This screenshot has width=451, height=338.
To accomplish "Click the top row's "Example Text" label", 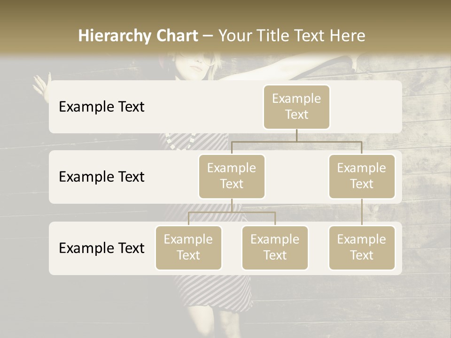I will point(101,107).
